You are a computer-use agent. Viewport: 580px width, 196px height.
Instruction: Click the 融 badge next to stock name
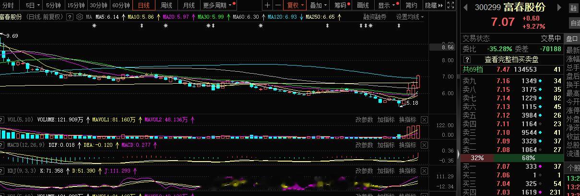tap(574, 8)
